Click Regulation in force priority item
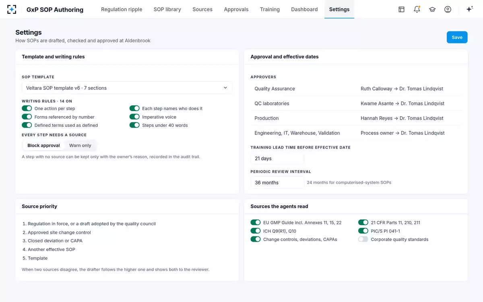 pos(89,223)
